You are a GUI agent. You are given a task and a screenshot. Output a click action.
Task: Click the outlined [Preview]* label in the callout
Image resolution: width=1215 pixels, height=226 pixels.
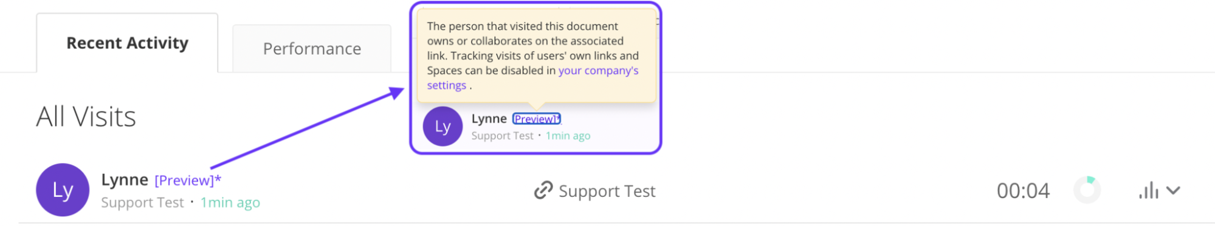[536, 119]
